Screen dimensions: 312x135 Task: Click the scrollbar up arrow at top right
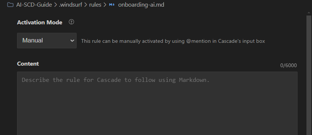(x=309, y=13)
